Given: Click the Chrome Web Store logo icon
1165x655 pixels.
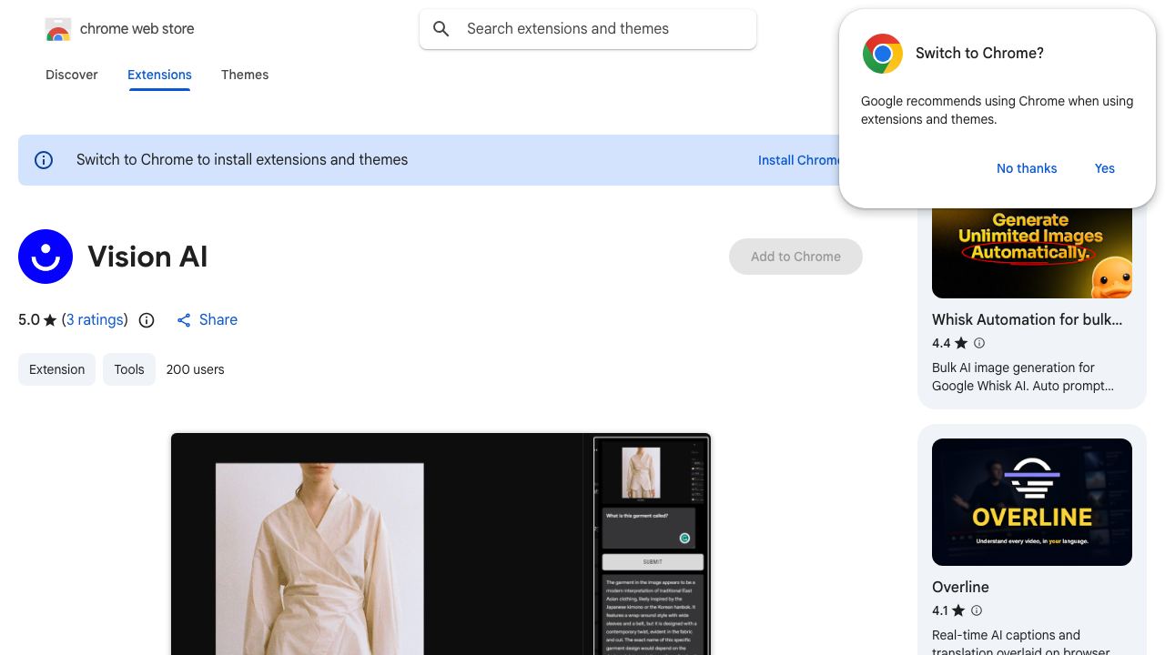Looking at the screenshot, I should click(x=58, y=29).
